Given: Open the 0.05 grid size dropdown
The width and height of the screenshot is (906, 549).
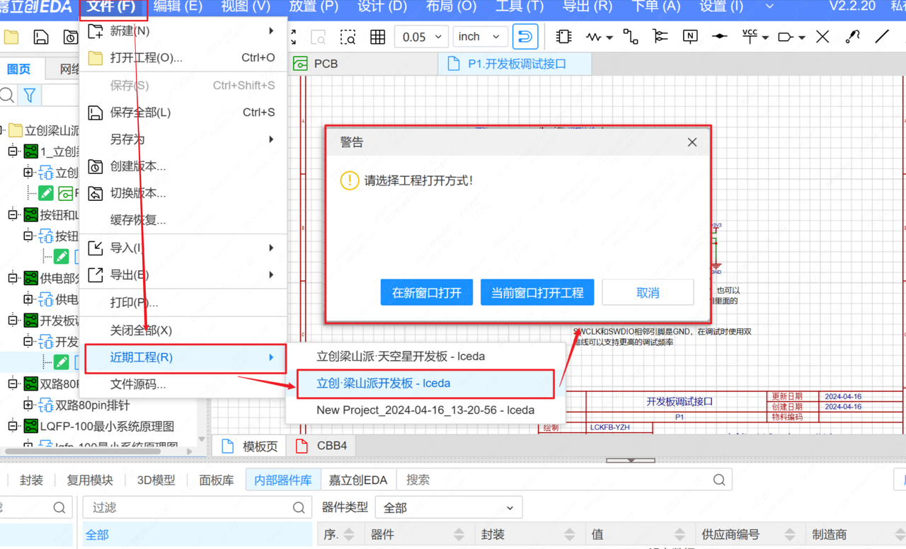Looking at the screenshot, I should pos(421,37).
